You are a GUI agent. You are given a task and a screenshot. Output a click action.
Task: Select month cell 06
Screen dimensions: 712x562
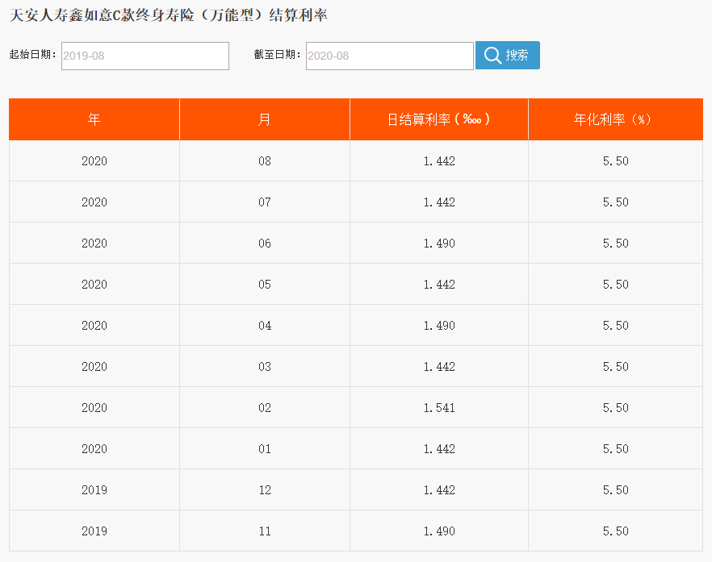pyautogui.click(x=265, y=244)
